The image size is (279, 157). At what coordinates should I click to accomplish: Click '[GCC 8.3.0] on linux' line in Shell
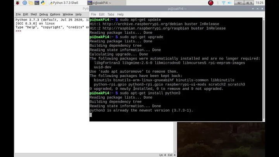click(x=35, y=24)
